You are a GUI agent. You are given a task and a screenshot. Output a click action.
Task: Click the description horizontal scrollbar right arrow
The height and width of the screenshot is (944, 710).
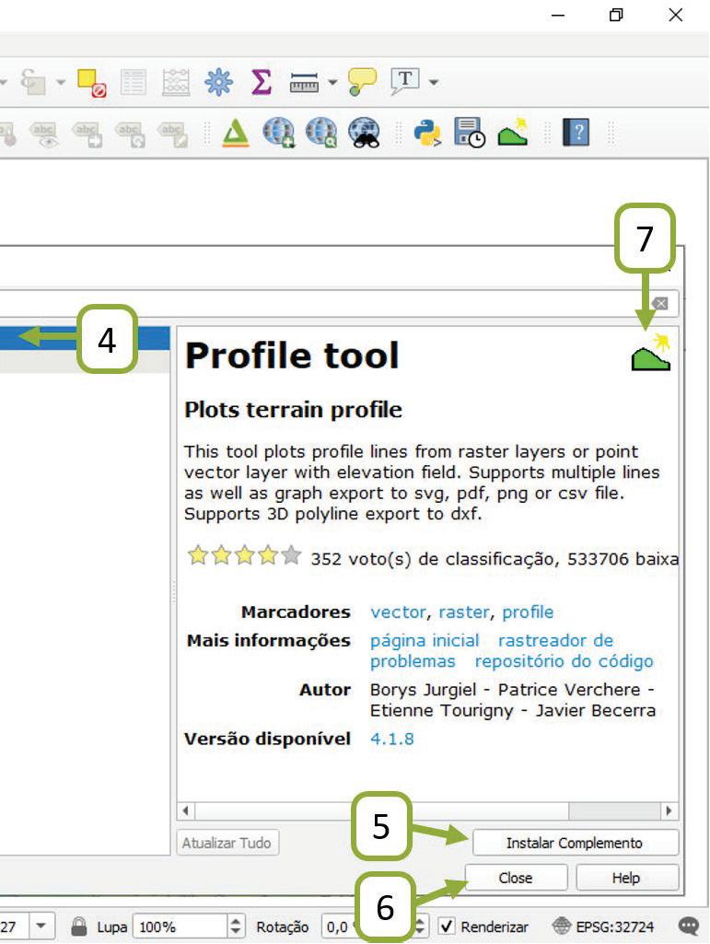tap(669, 810)
